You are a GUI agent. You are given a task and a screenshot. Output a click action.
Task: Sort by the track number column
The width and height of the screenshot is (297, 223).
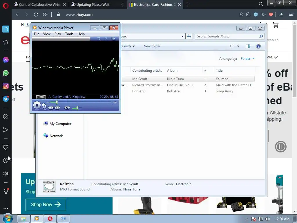click(205, 71)
